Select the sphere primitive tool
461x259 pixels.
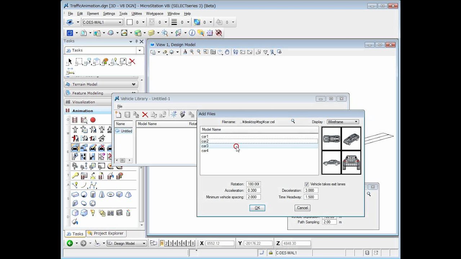pos(84,195)
